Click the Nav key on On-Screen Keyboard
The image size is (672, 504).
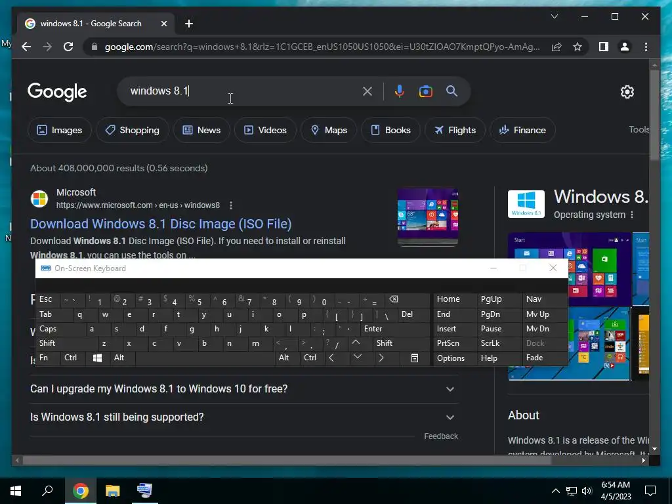click(x=545, y=299)
